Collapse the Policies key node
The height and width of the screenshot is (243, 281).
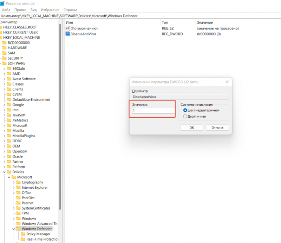4,172
